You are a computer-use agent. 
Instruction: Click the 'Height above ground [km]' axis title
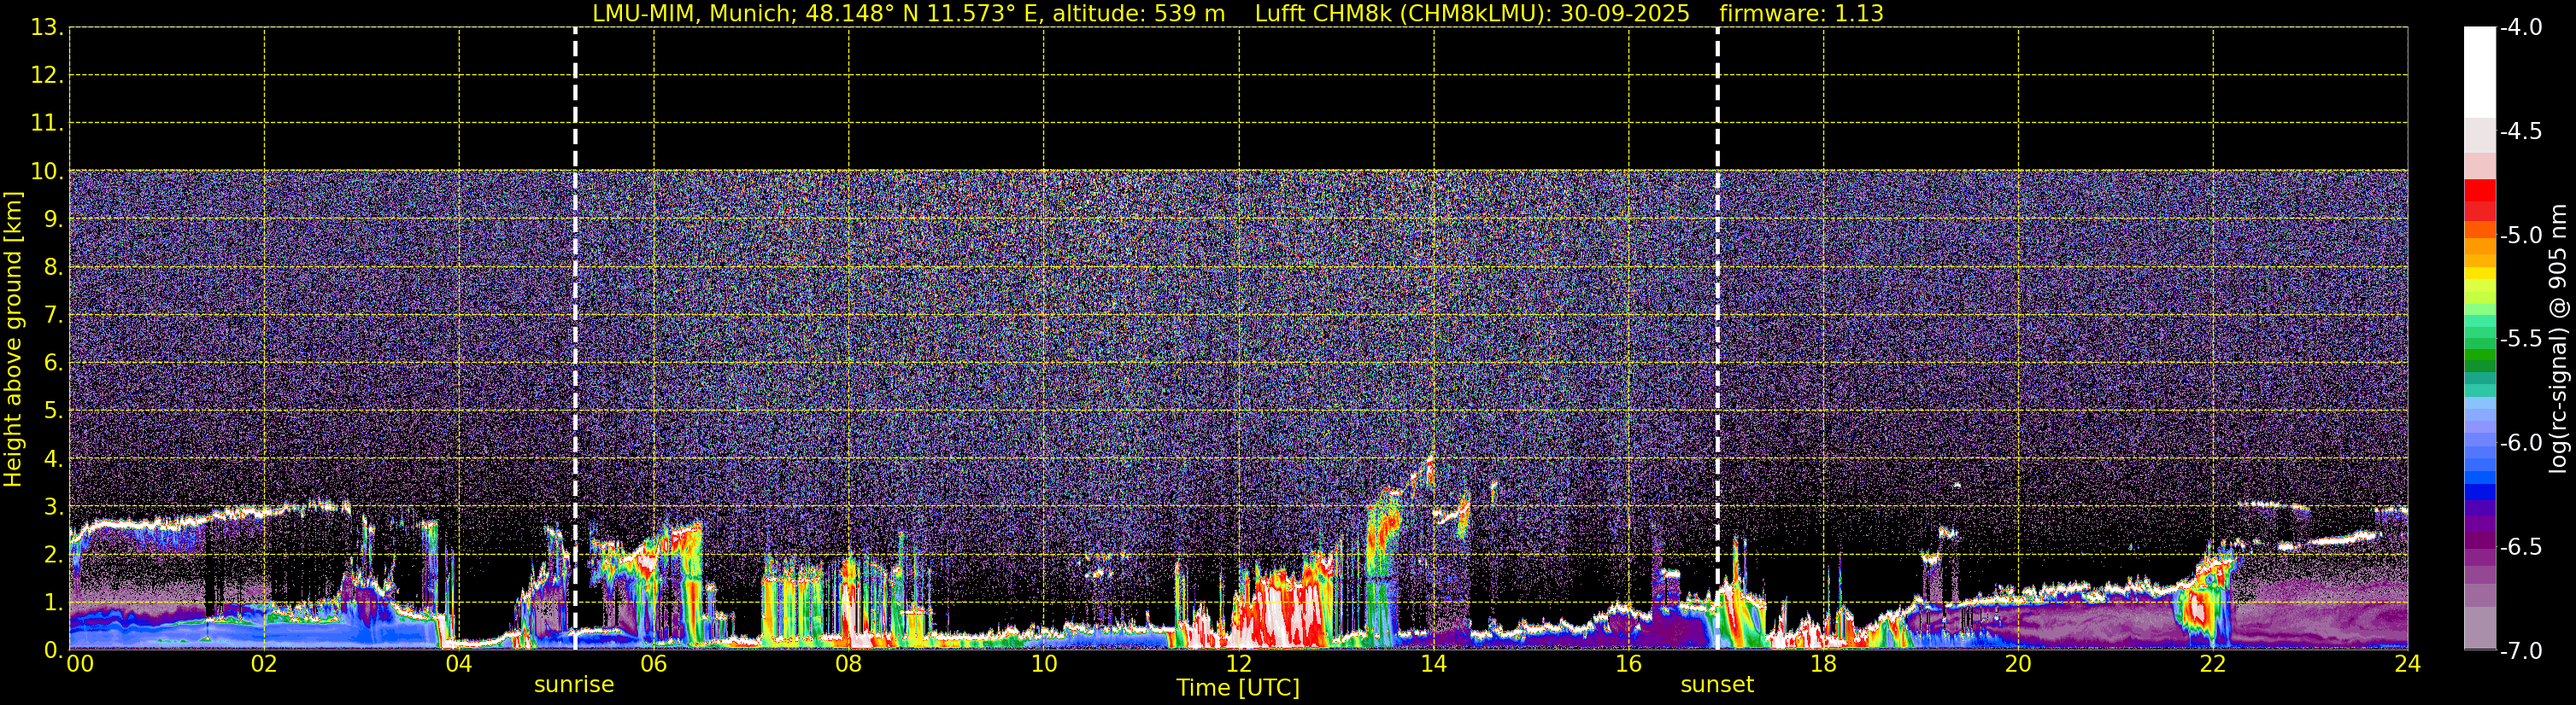tap(13, 340)
